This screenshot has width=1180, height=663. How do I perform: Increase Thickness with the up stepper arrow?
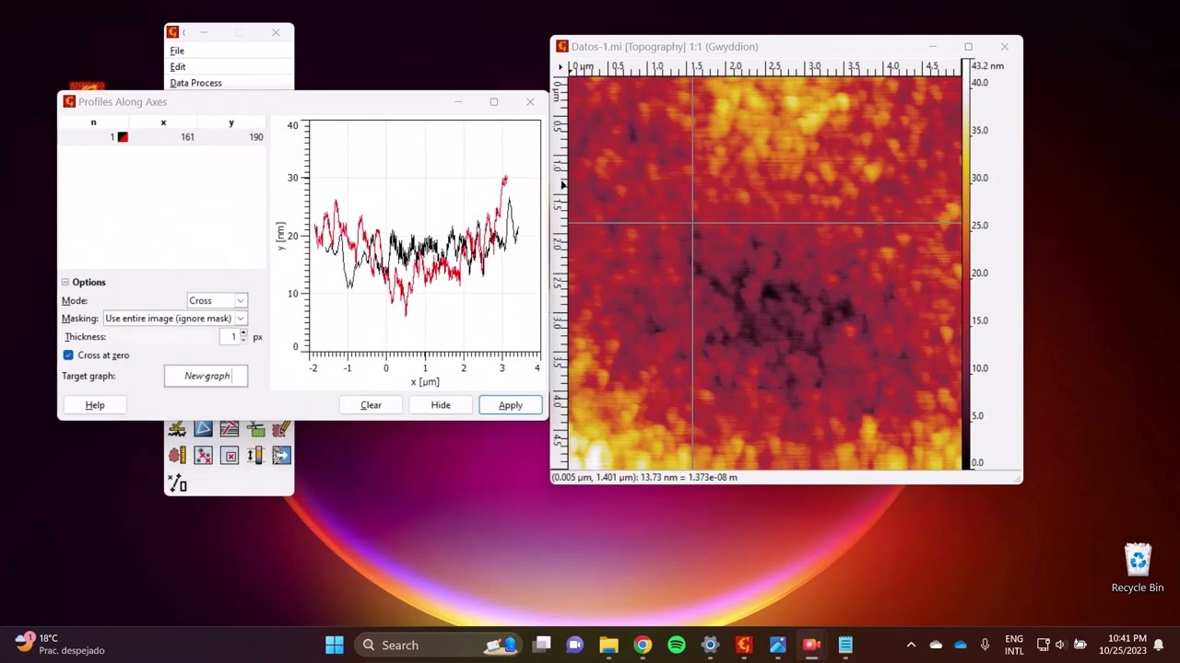click(x=243, y=333)
